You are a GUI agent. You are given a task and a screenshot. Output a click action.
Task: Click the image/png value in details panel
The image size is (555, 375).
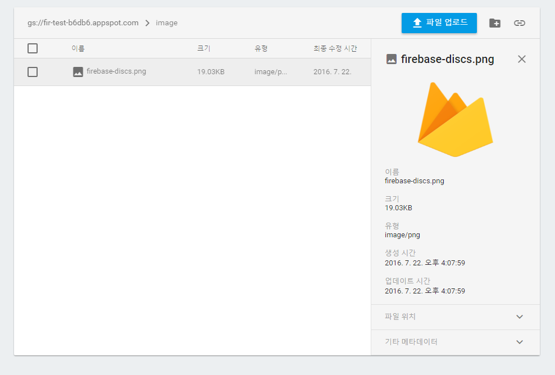[x=402, y=235]
